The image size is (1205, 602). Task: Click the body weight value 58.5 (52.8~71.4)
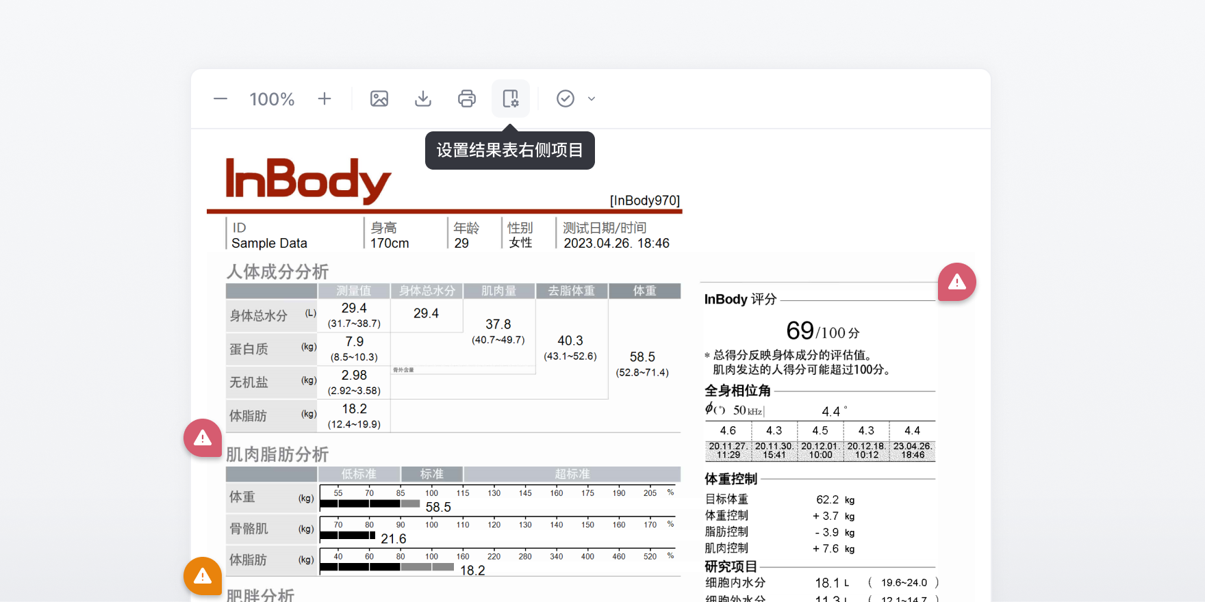pyautogui.click(x=642, y=364)
